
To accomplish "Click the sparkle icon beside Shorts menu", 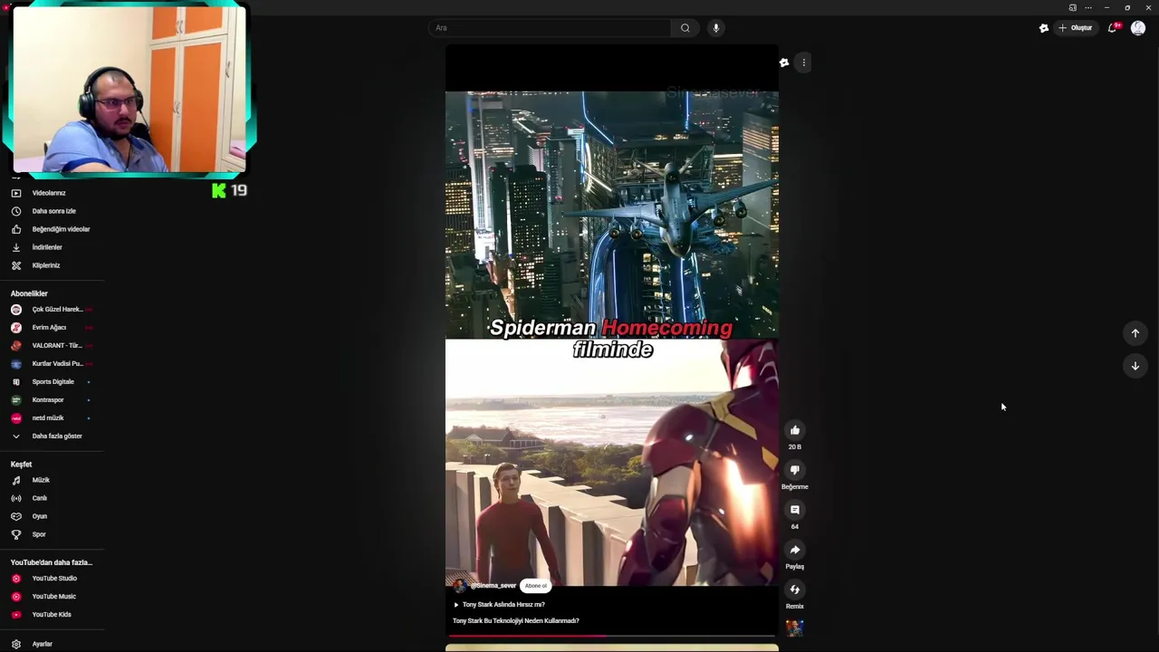I will (x=784, y=62).
